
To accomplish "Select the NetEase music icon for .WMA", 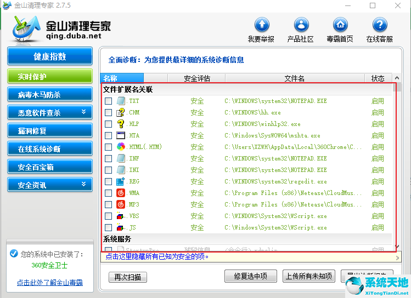I will (x=121, y=193).
